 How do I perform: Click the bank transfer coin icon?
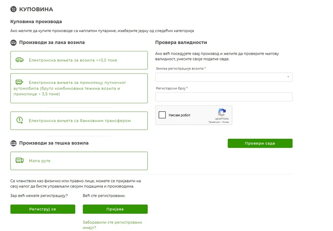click(19, 121)
